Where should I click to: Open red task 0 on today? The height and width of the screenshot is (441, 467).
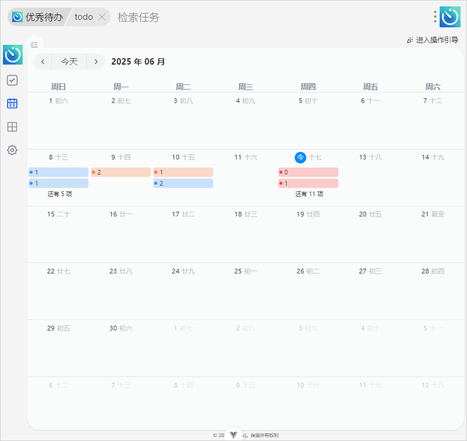(308, 172)
